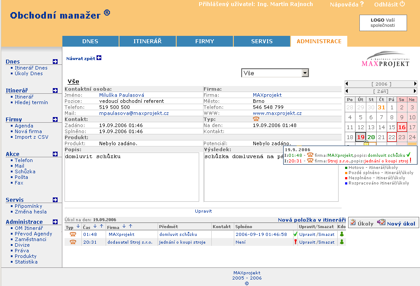Viewport: 420px width, 286px height.
Task: Select day 19 in the calendar
Action: pyautogui.click(x=361, y=137)
